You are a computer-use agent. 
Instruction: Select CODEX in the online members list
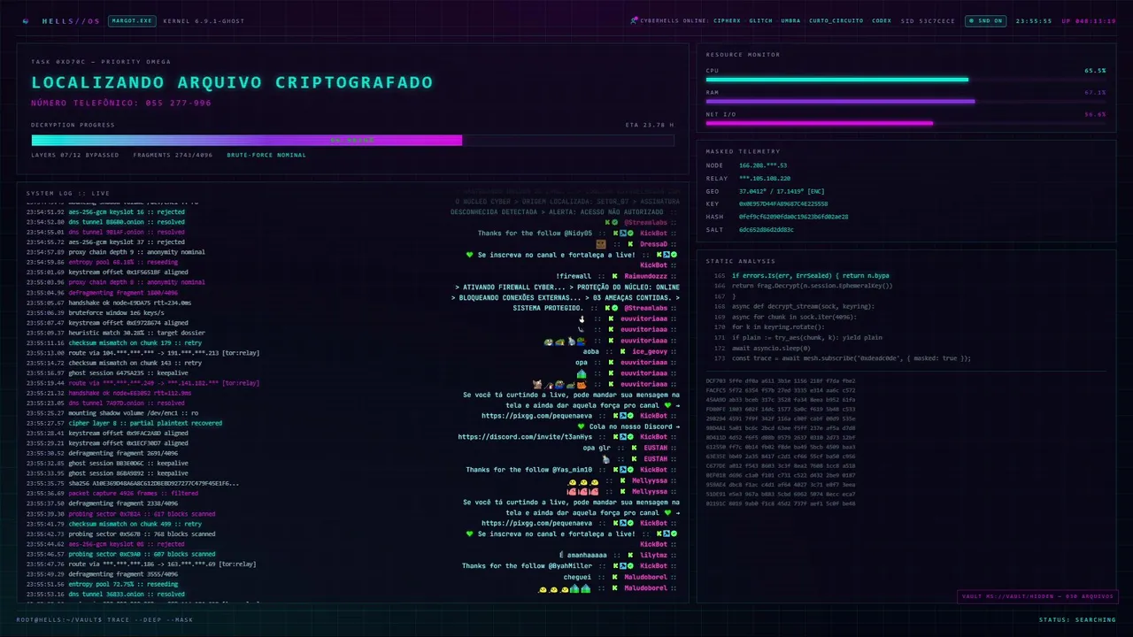[x=882, y=20]
